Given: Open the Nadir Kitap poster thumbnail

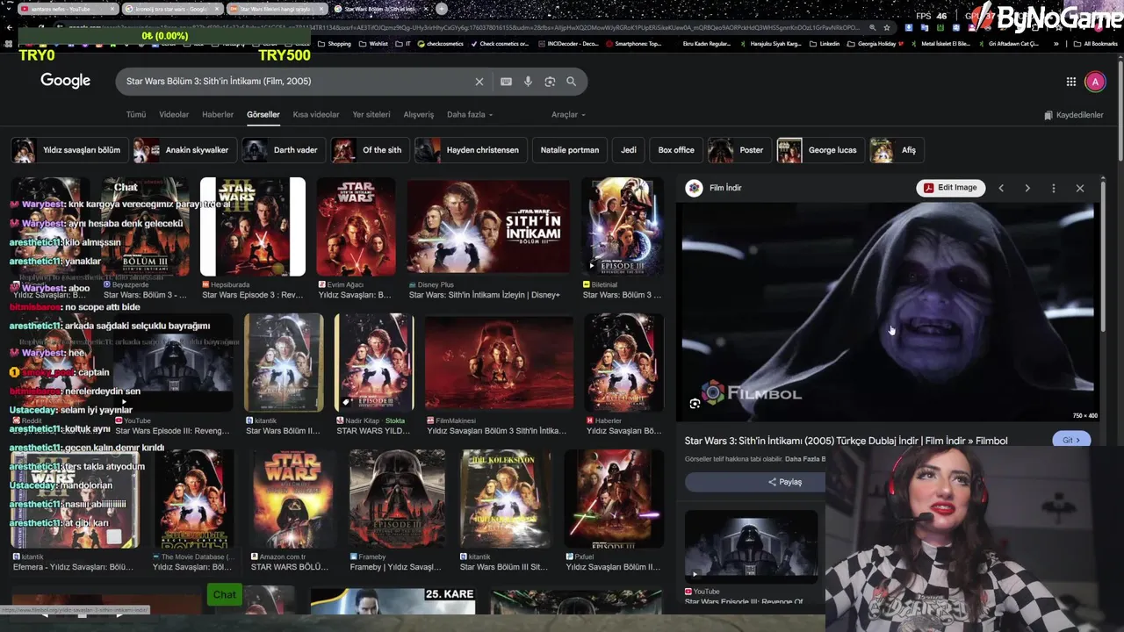Looking at the screenshot, I should click(x=373, y=363).
